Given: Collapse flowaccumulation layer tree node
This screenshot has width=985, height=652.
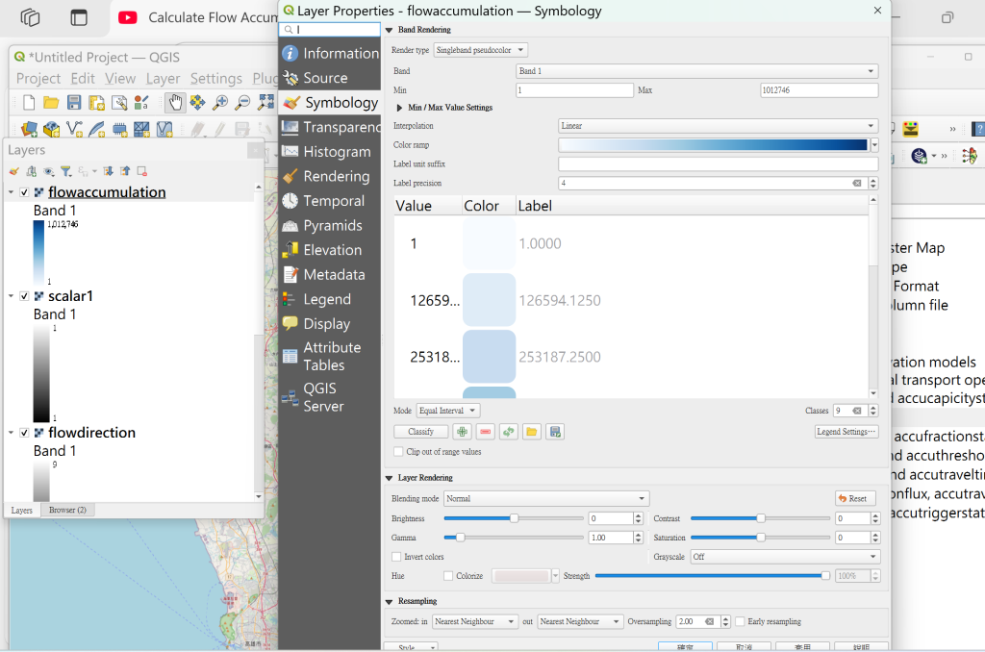Looking at the screenshot, I should click(x=11, y=192).
